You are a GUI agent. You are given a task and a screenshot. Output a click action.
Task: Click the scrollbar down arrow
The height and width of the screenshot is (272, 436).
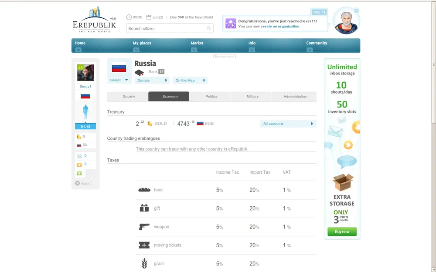pyautogui.click(x=433, y=269)
